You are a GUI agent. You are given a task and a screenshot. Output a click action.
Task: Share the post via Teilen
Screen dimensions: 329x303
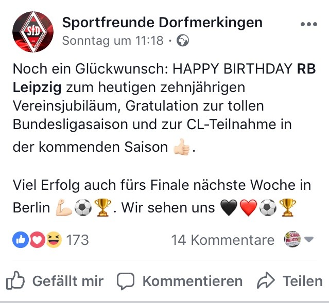coord(290,281)
